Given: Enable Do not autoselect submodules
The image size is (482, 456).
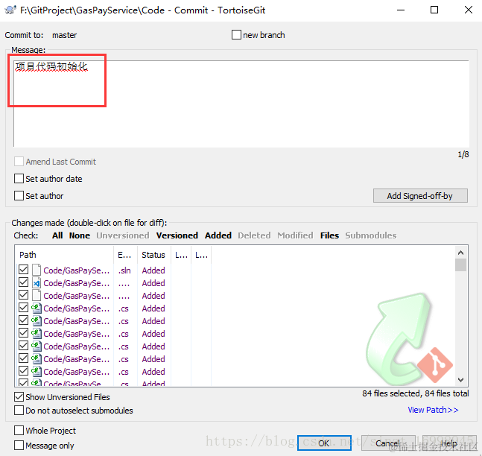Looking at the screenshot, I should tap(19, 411).
